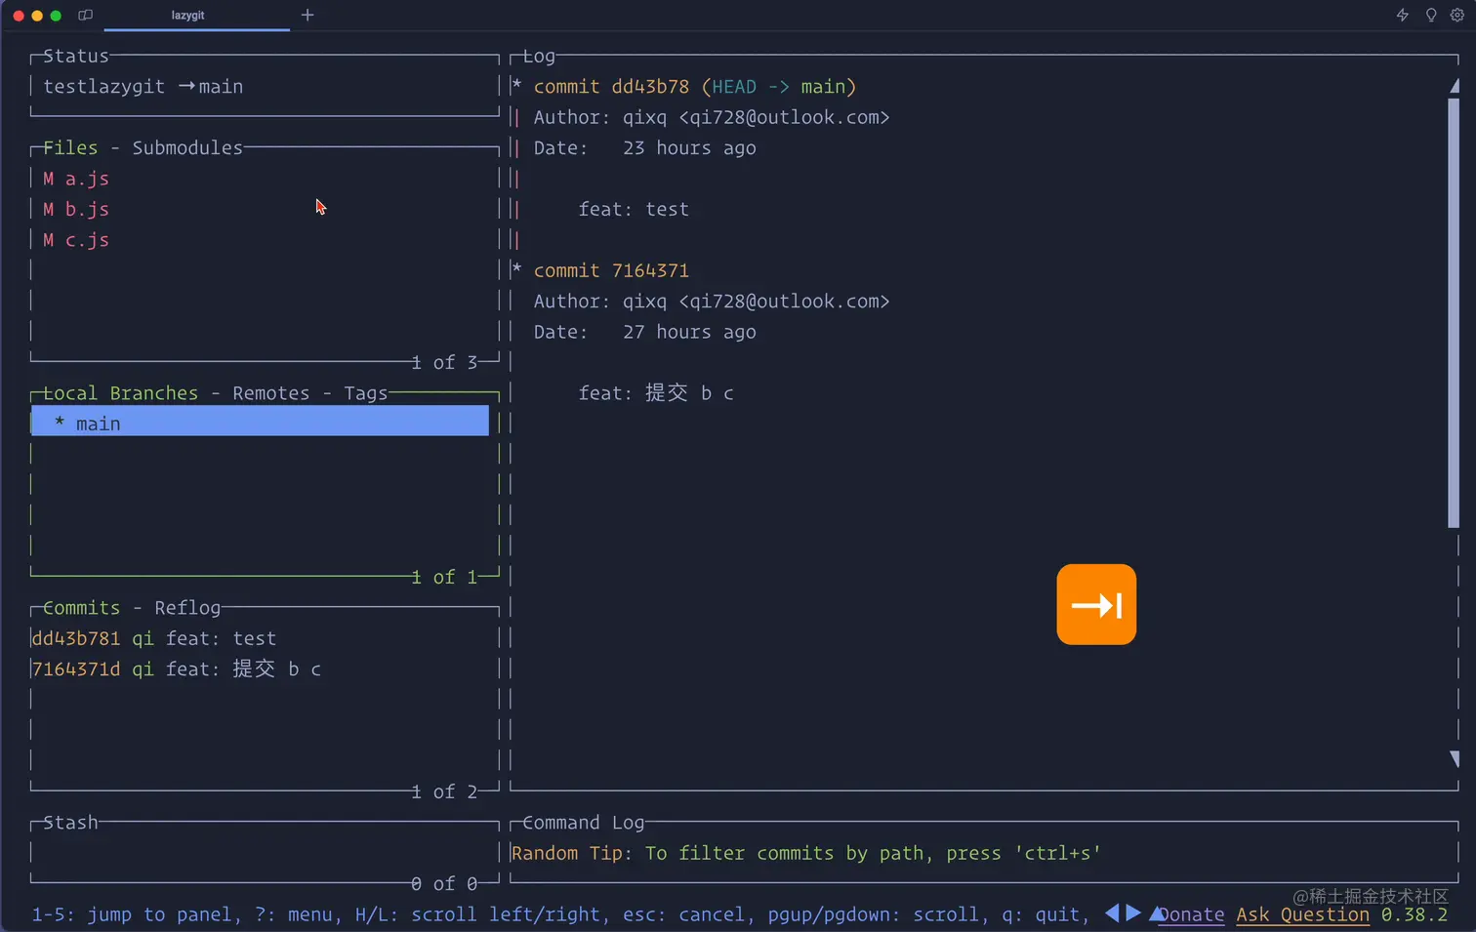Click the Log panel scrollbar thumb
Viewport: 1476px width, 932px height.
(x=1454, y=312)
